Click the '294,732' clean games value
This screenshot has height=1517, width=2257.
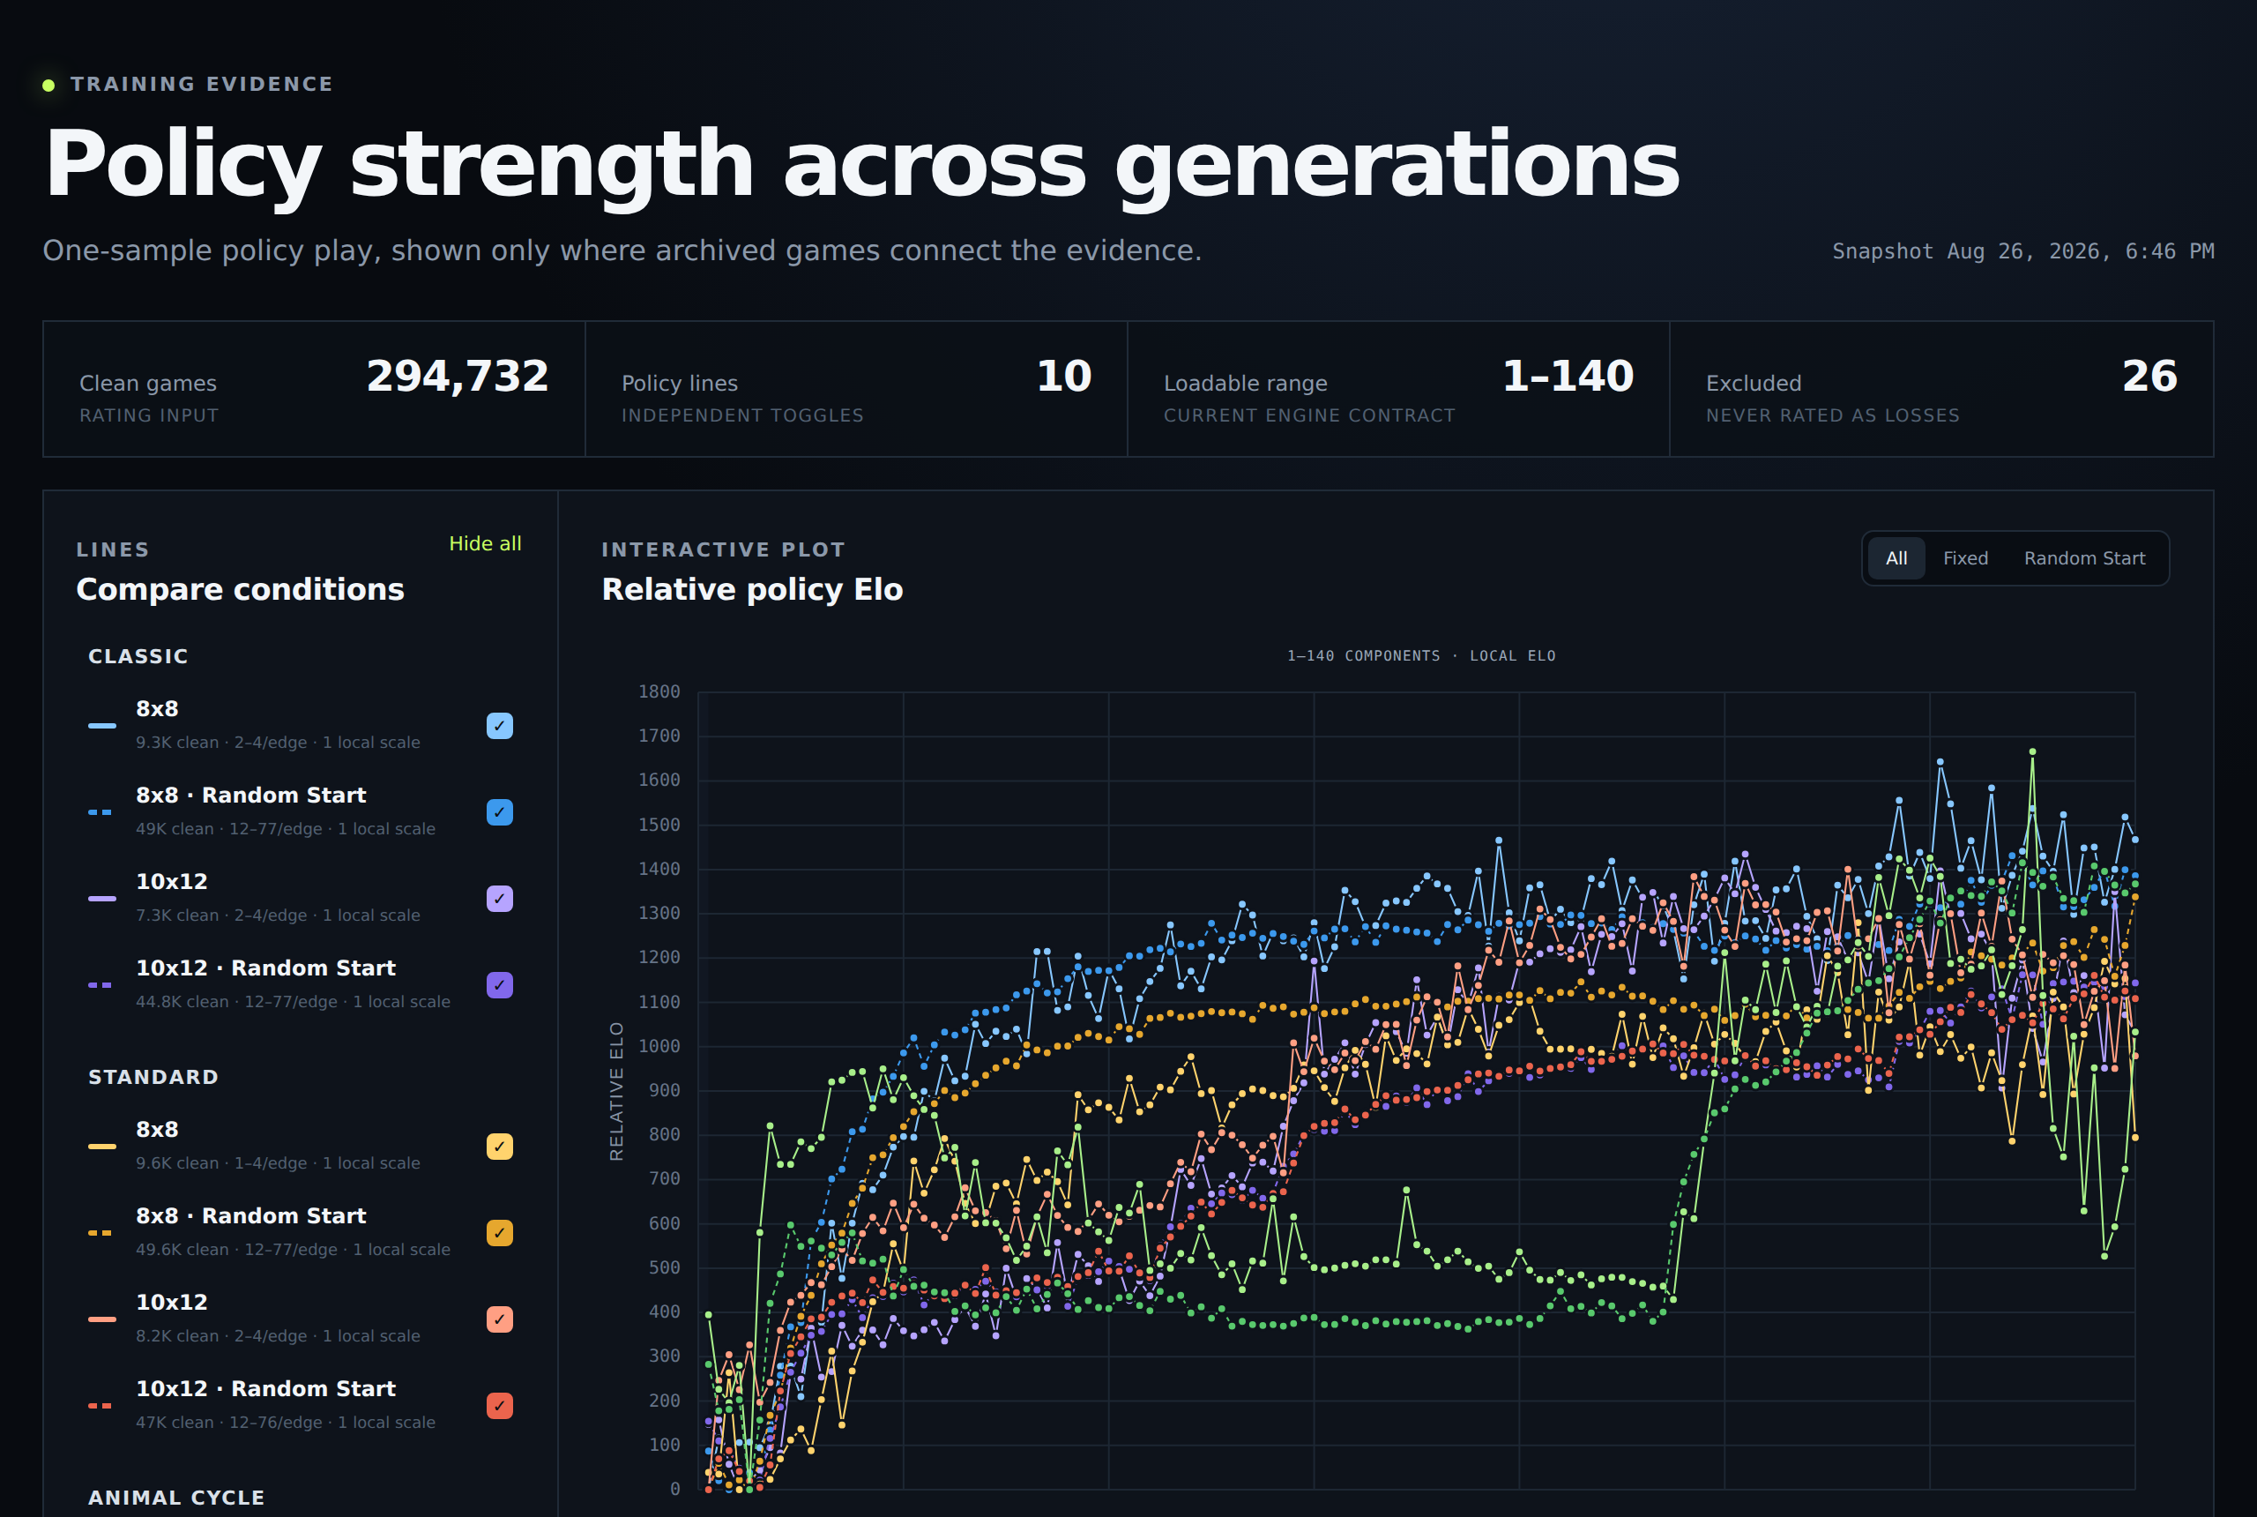pos(457,377)
